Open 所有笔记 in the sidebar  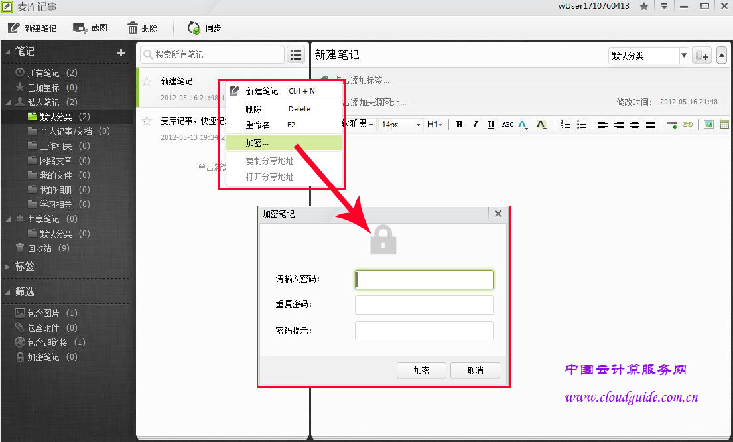tap(46, 73)
